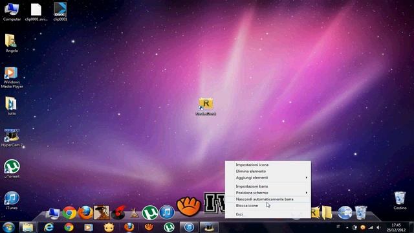Select the Cestino desktop icon
Screen dimensions: 414x233
click(400, 200)
